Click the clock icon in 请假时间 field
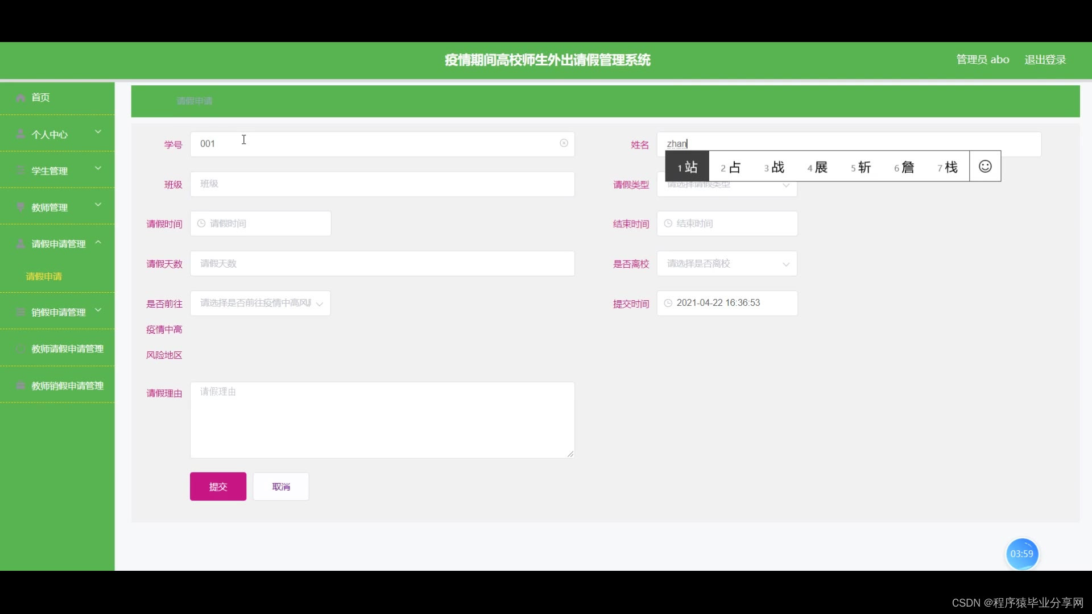 pyautogui.click(x=201, y=223)
